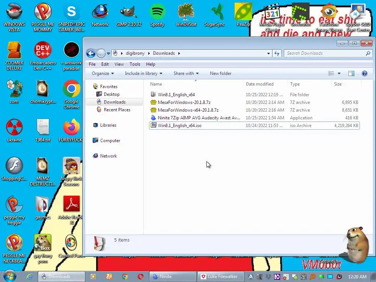The image size is (376, 282).
Task: Open the File menu
Action: point(92,64)
